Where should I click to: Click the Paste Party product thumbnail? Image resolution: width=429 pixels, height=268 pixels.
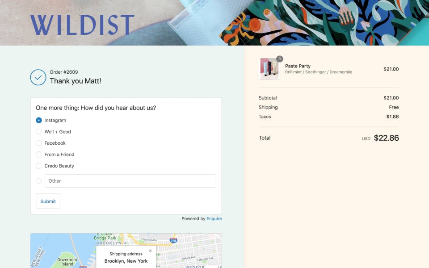269,69
